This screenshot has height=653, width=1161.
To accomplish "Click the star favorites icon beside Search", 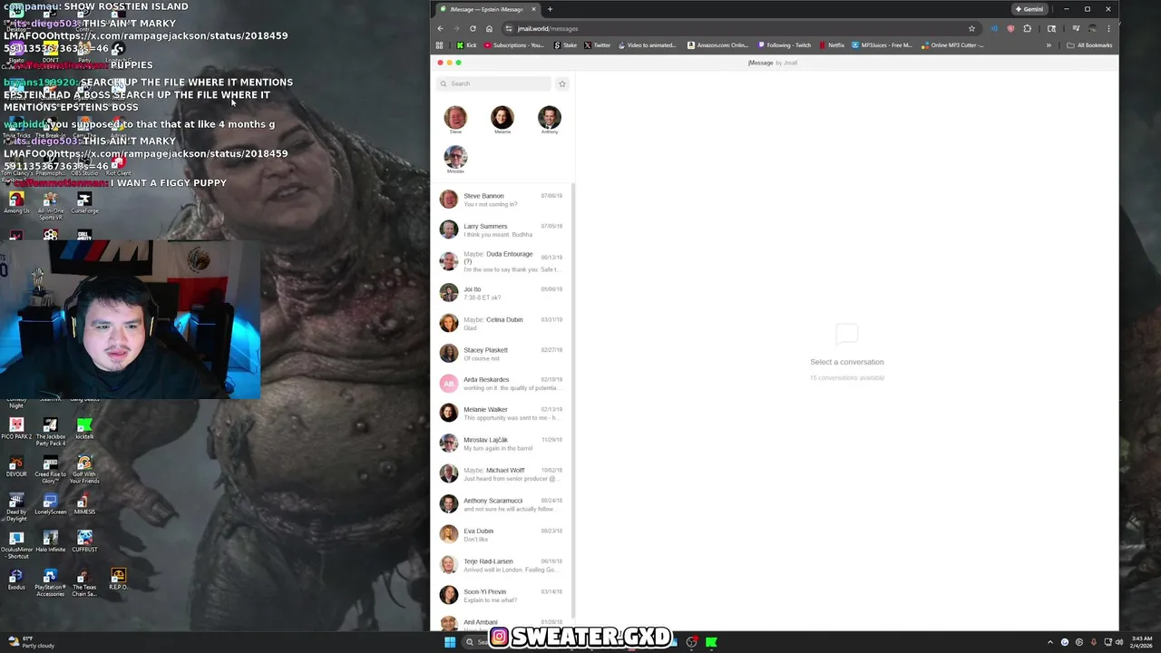I will tap(561, 83).
